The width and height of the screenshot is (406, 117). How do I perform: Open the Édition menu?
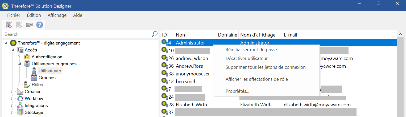coord(34,15)
